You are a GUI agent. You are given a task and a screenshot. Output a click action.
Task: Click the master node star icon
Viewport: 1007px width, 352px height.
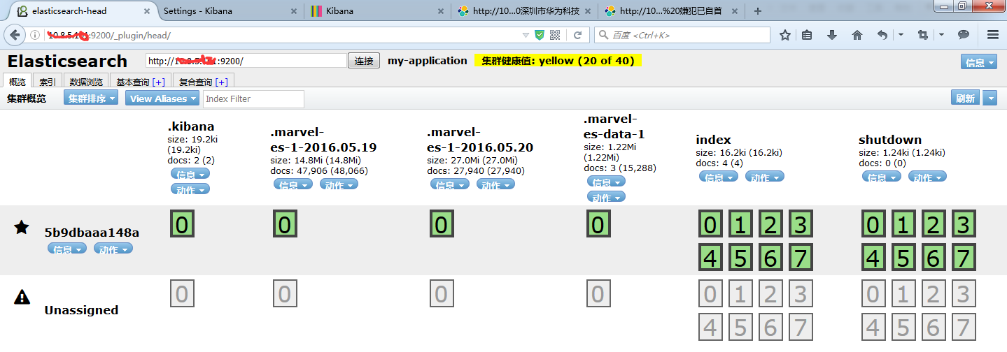point(22,226)
